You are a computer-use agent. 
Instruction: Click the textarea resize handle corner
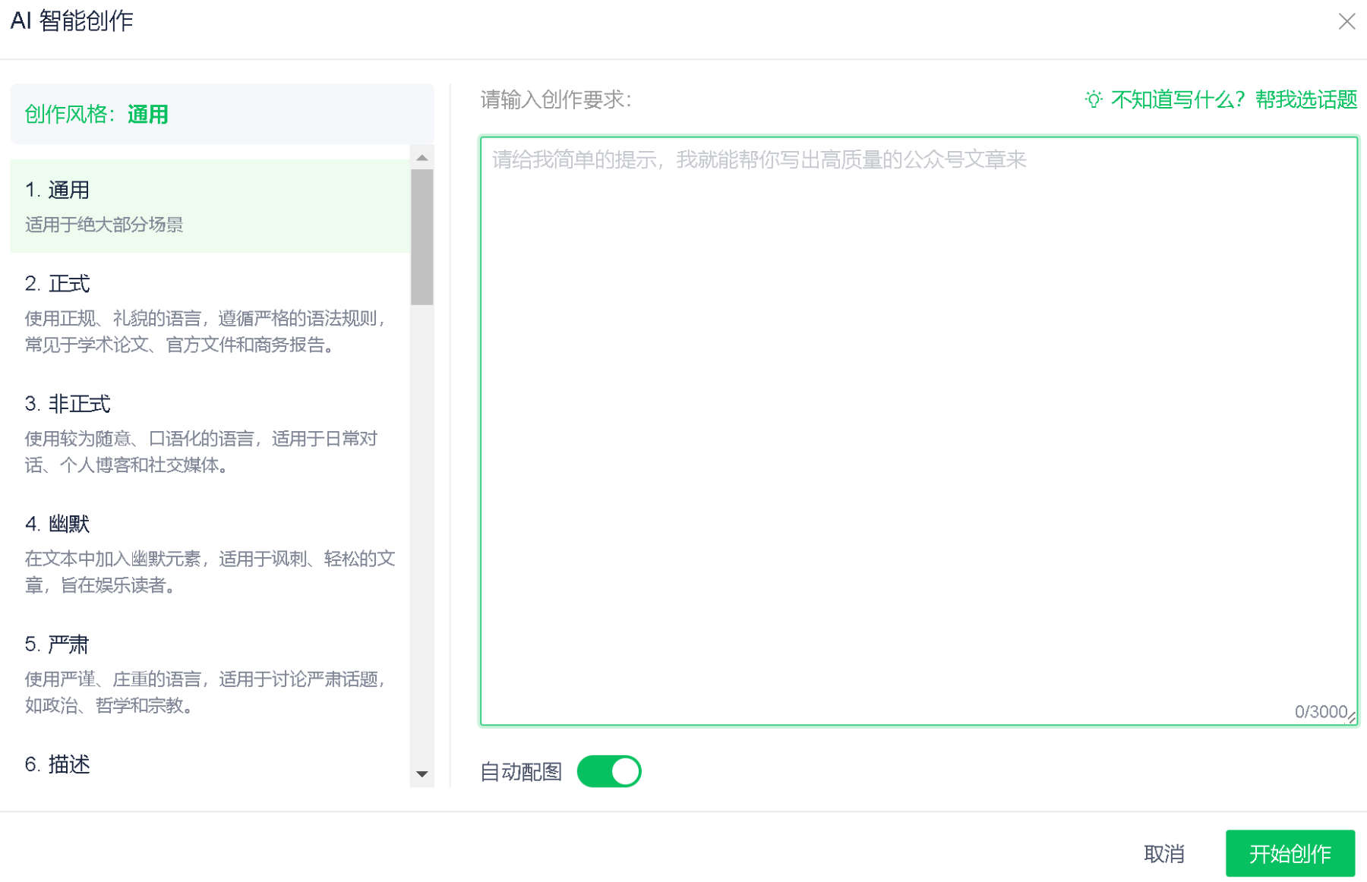point(1352,718)
